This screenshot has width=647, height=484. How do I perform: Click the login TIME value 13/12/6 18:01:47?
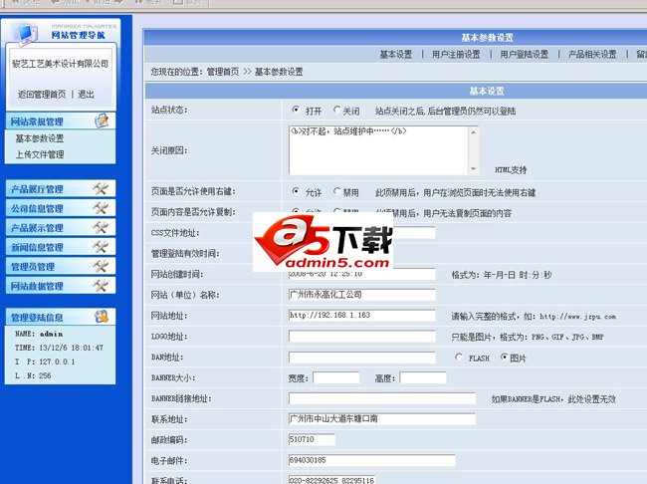click(x=71, y=348)
